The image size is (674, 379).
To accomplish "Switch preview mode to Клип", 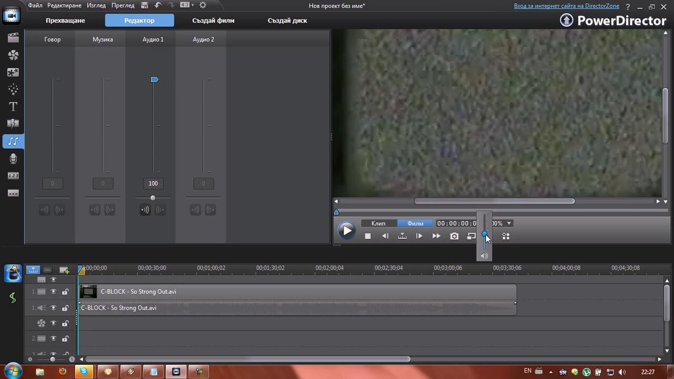I will (378, 224).
